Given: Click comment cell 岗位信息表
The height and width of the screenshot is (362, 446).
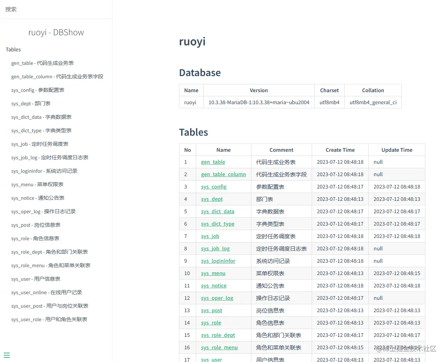Looking at the screenshot, I should 281,311.
